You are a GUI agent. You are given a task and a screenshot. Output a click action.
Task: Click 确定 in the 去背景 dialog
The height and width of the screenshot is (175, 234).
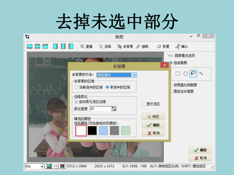tap(153, 125)
